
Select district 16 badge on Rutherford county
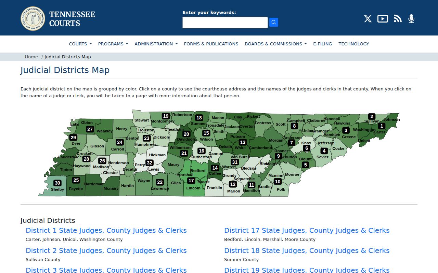coord(202,151)
